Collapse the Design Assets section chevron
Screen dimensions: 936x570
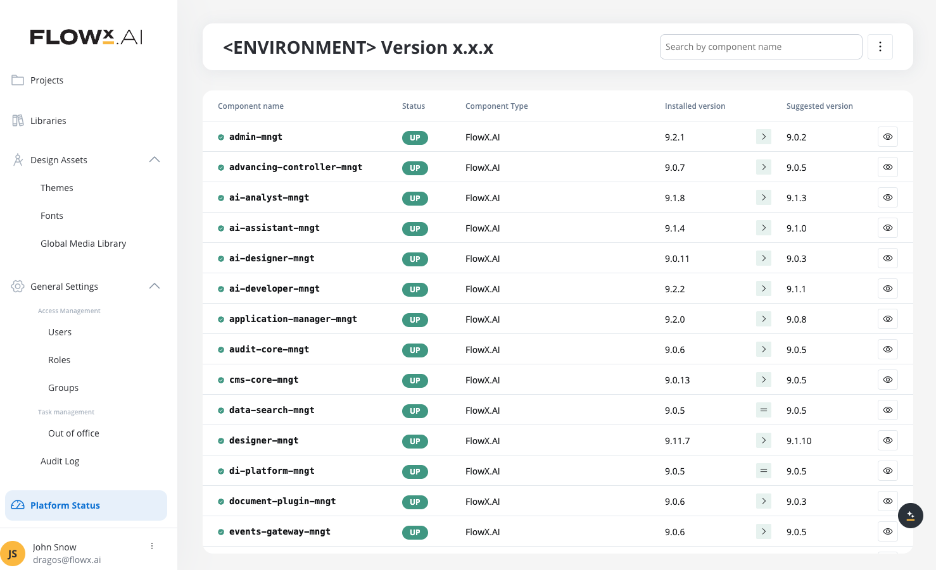pos(155,159)
